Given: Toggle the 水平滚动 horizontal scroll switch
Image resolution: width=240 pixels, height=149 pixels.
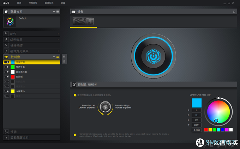Looking at the screenshot, I should [x=7, y=91].
